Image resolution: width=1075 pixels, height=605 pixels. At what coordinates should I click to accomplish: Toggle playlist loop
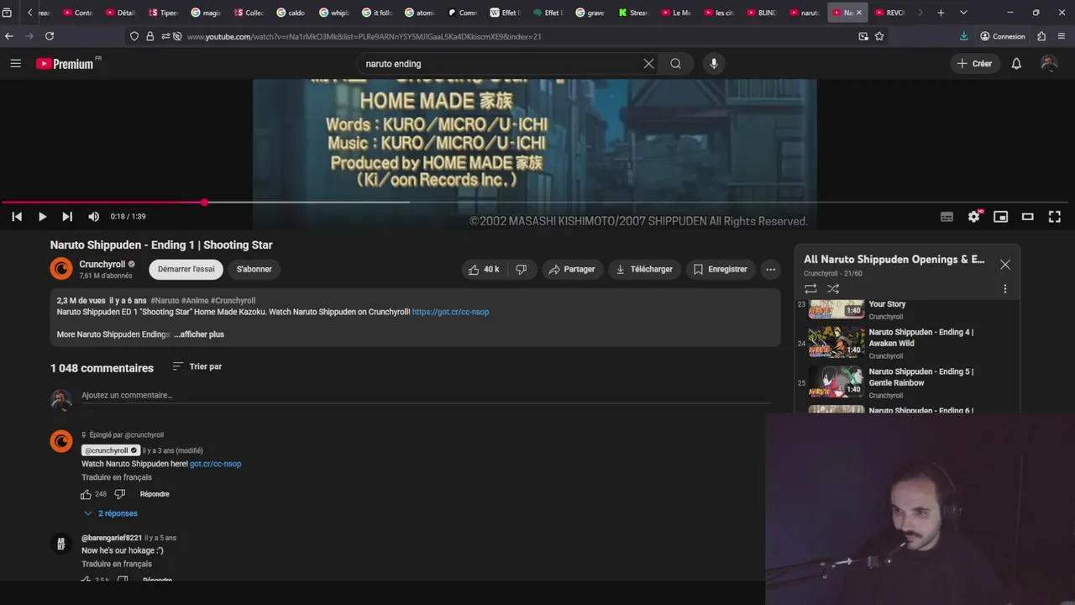tap(810, 289)
